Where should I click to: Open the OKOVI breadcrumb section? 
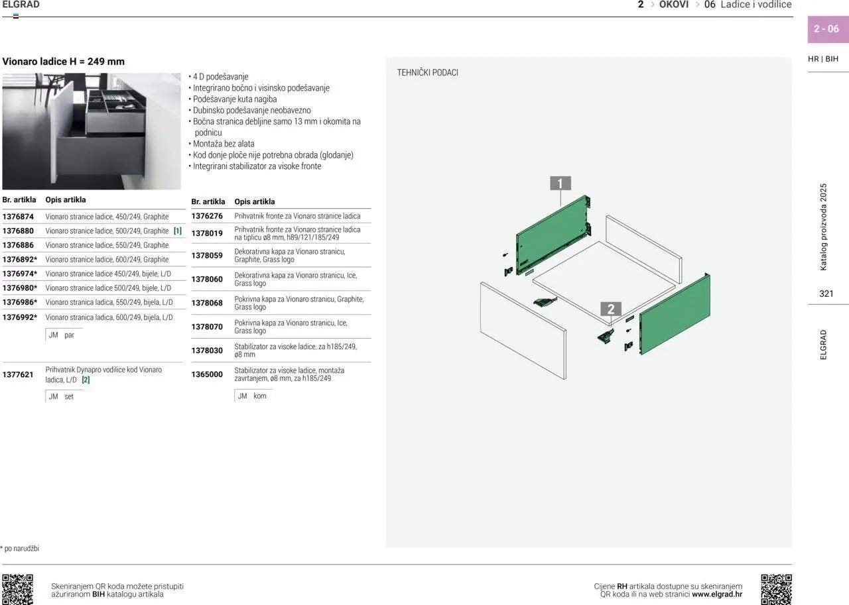(674, 5)
